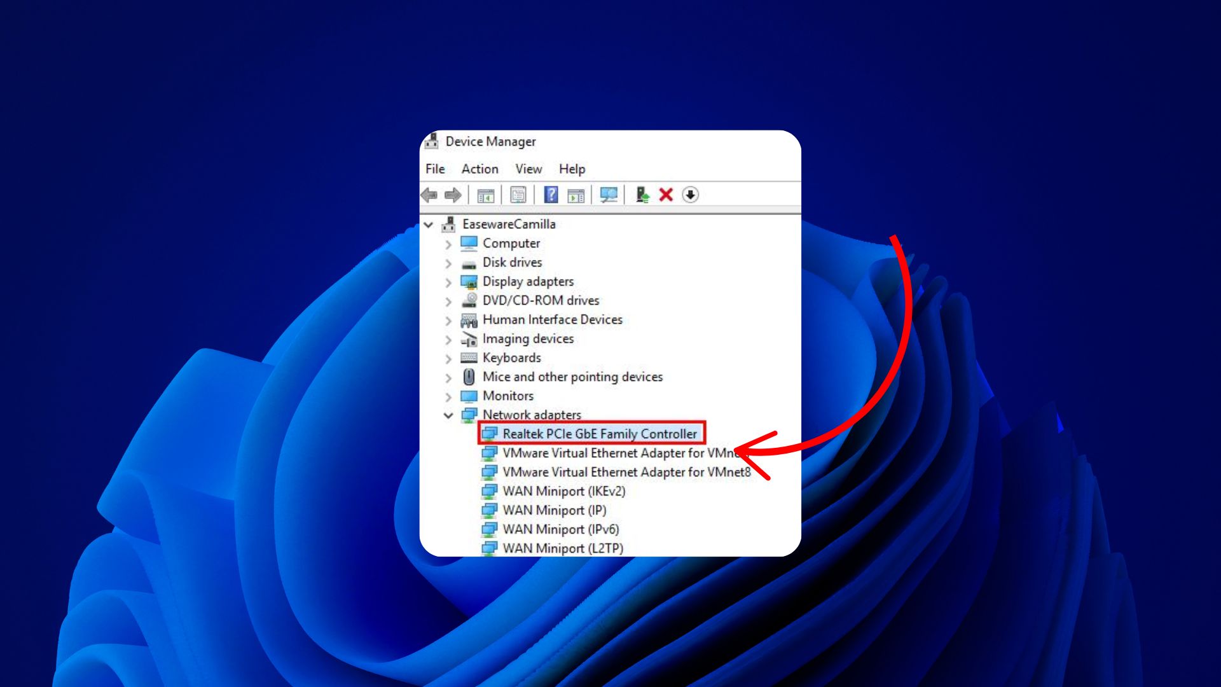Screen dimensions: 1221x687
Task: Collapse the EasewareCamilla root node
Action: (430, 225)
